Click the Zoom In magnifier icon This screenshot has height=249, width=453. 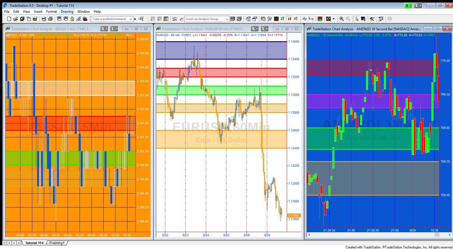click(341, 19)
